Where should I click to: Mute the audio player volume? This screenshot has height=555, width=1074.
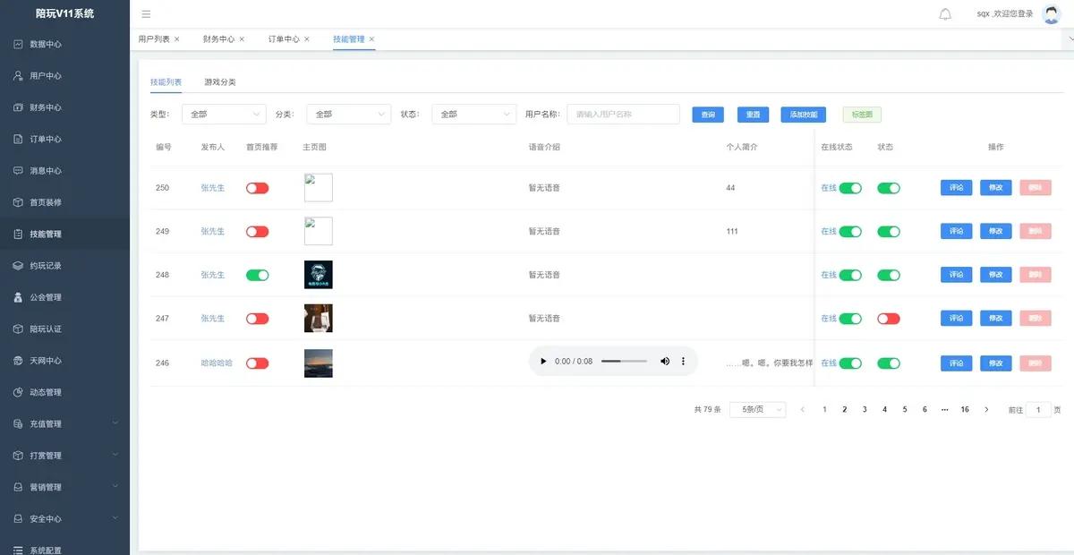(665, 362)
